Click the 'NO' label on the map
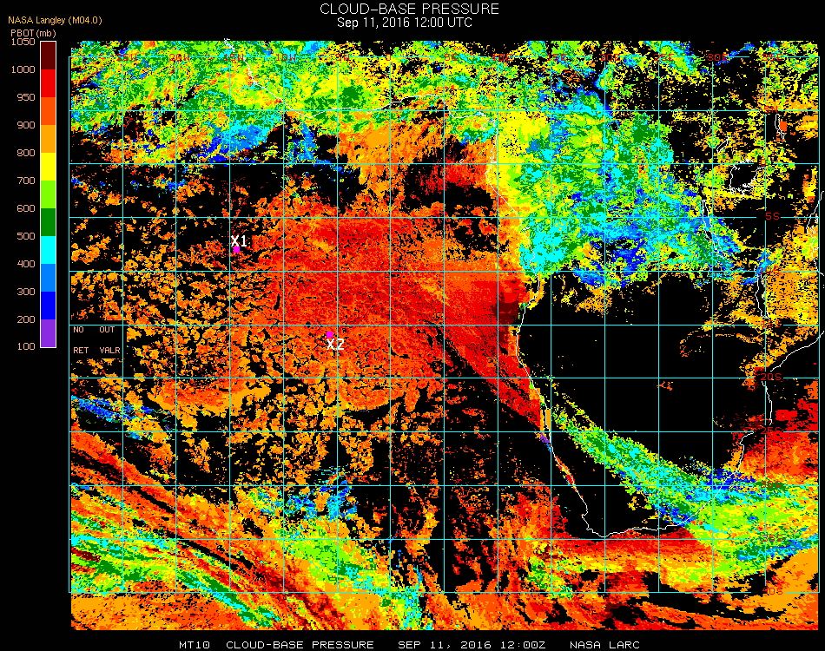 click(78, 330)
